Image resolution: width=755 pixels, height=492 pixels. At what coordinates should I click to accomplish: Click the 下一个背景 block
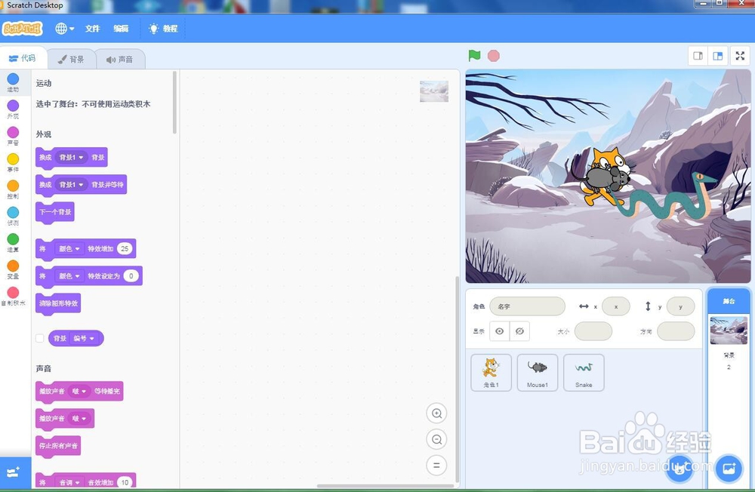(x=55, y=212)
